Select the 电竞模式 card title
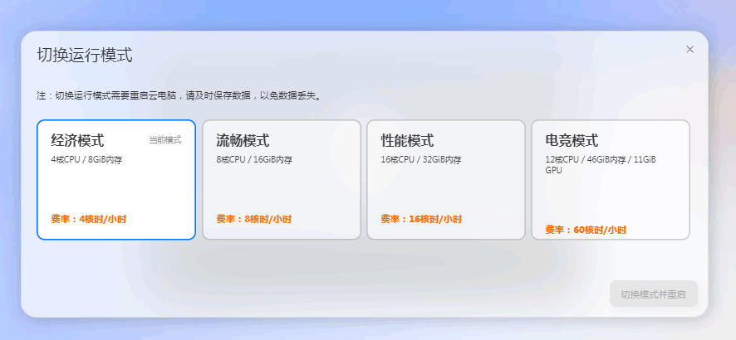Screen dimensions: 736x340 pos(572,140)
